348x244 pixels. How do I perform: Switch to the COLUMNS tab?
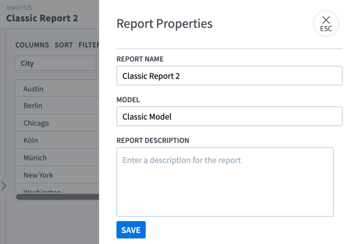[32, 45]
